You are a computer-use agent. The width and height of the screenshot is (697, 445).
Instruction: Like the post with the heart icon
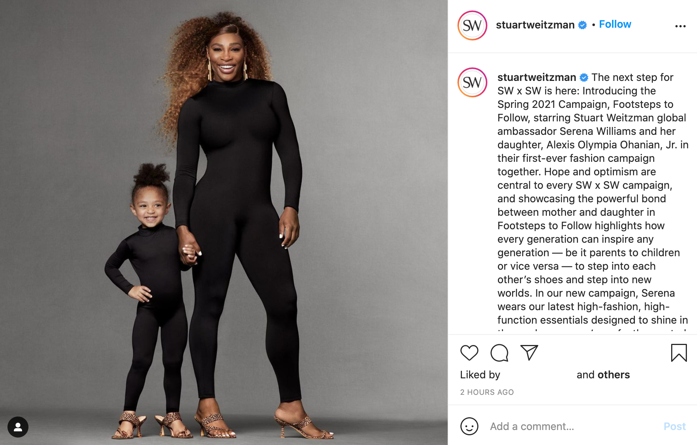(x=469, y=353)
